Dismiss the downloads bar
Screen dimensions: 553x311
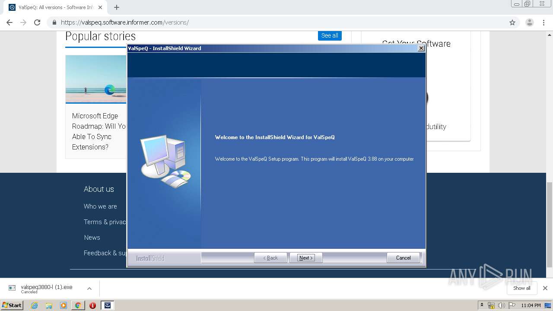tap(545, 288)
